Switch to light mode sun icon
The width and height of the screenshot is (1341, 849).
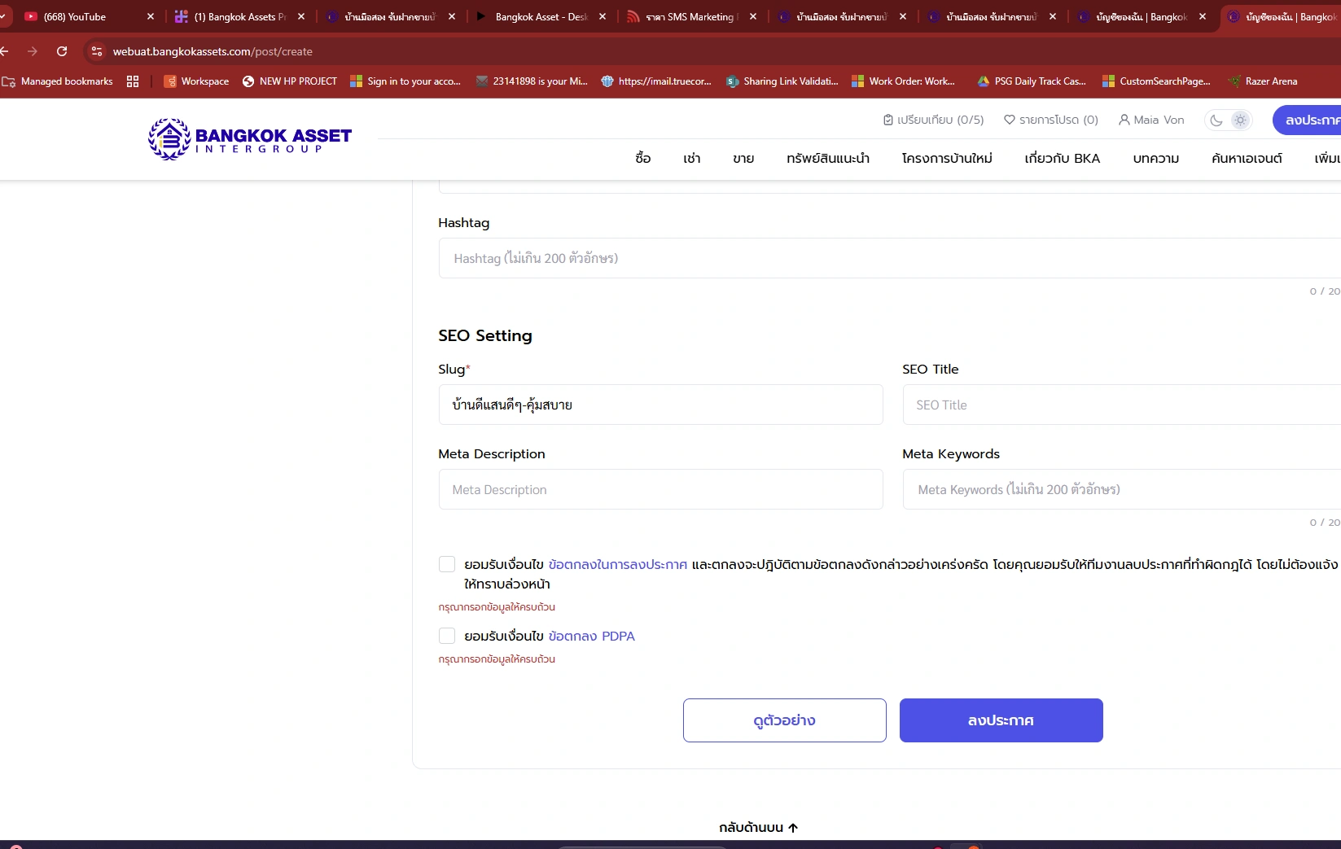(1240, 120)
